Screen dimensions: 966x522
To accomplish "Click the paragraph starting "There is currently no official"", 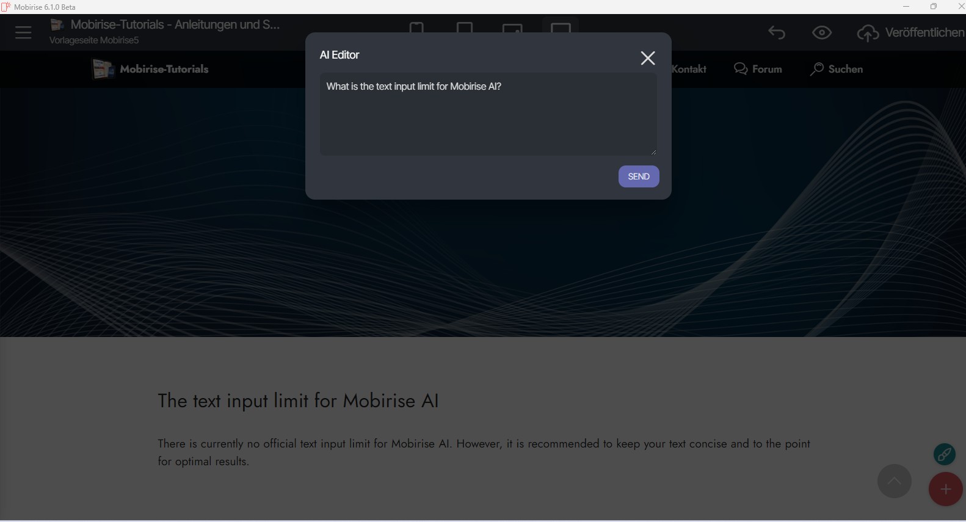I will (x=484, y=452).
